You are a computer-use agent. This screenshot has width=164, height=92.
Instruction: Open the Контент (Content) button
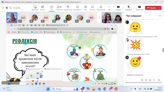pos(43,8)
